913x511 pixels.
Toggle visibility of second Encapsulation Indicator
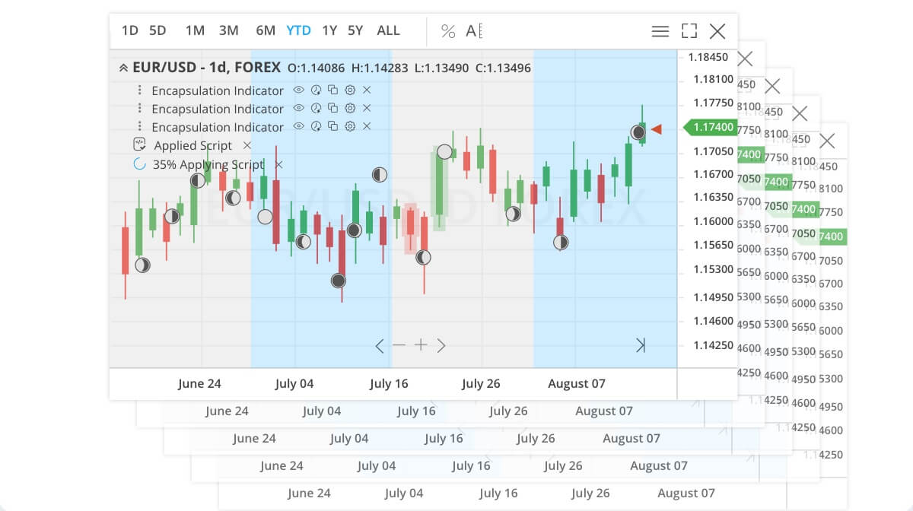tap(299, 108)
